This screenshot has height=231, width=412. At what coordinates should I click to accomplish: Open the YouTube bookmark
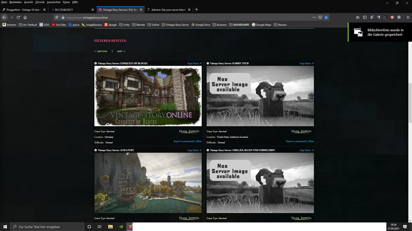pos(59,25)
